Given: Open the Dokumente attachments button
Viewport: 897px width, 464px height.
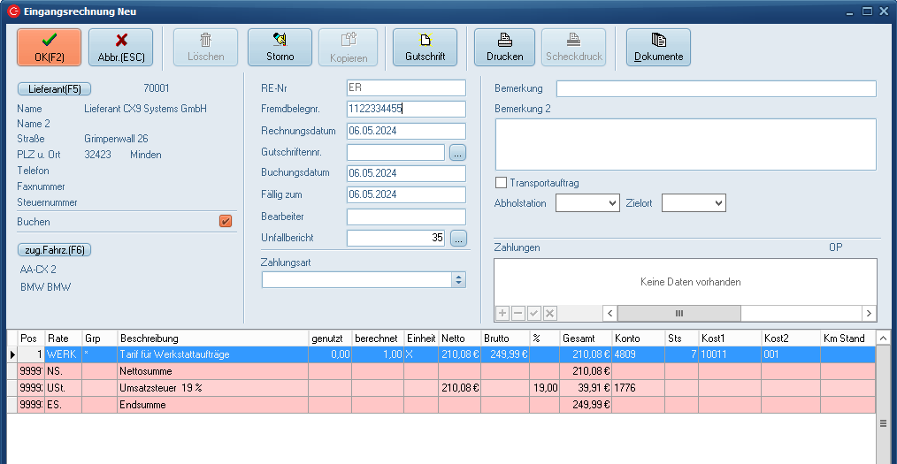Looking at the screenshot, I should click(658, 47).
